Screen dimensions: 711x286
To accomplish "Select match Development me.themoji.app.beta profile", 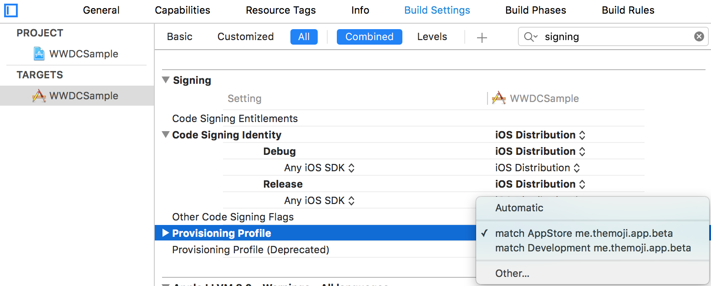I will (x=593, y=248).
